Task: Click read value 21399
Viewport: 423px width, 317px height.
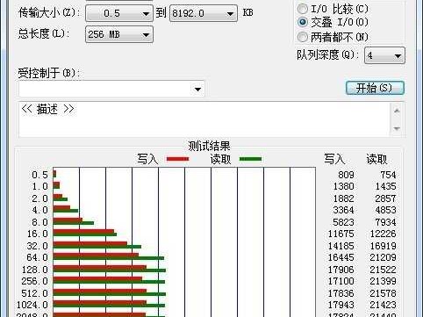Action: coord(384,281)
